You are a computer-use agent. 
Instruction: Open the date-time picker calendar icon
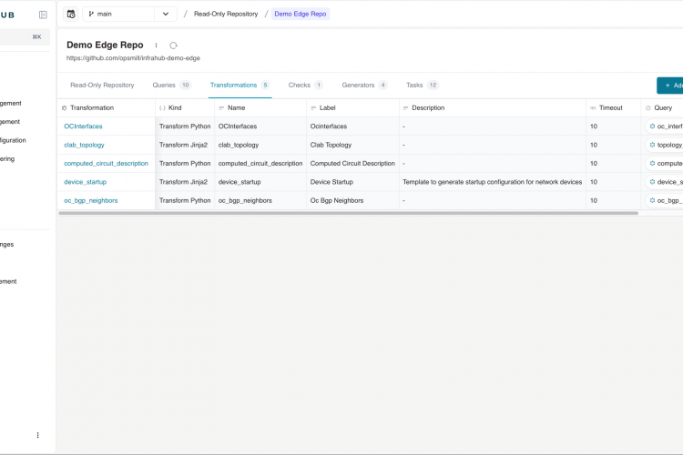tap(71, 14)
